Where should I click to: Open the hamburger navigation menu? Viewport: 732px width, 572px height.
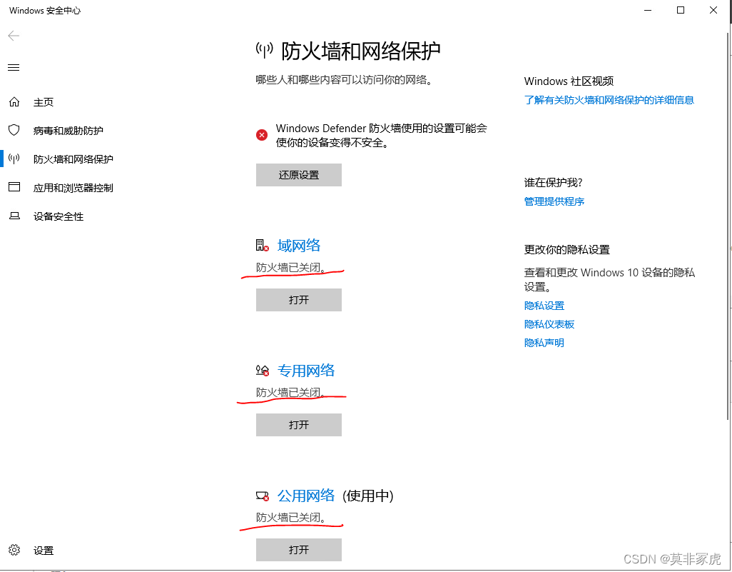14,68
